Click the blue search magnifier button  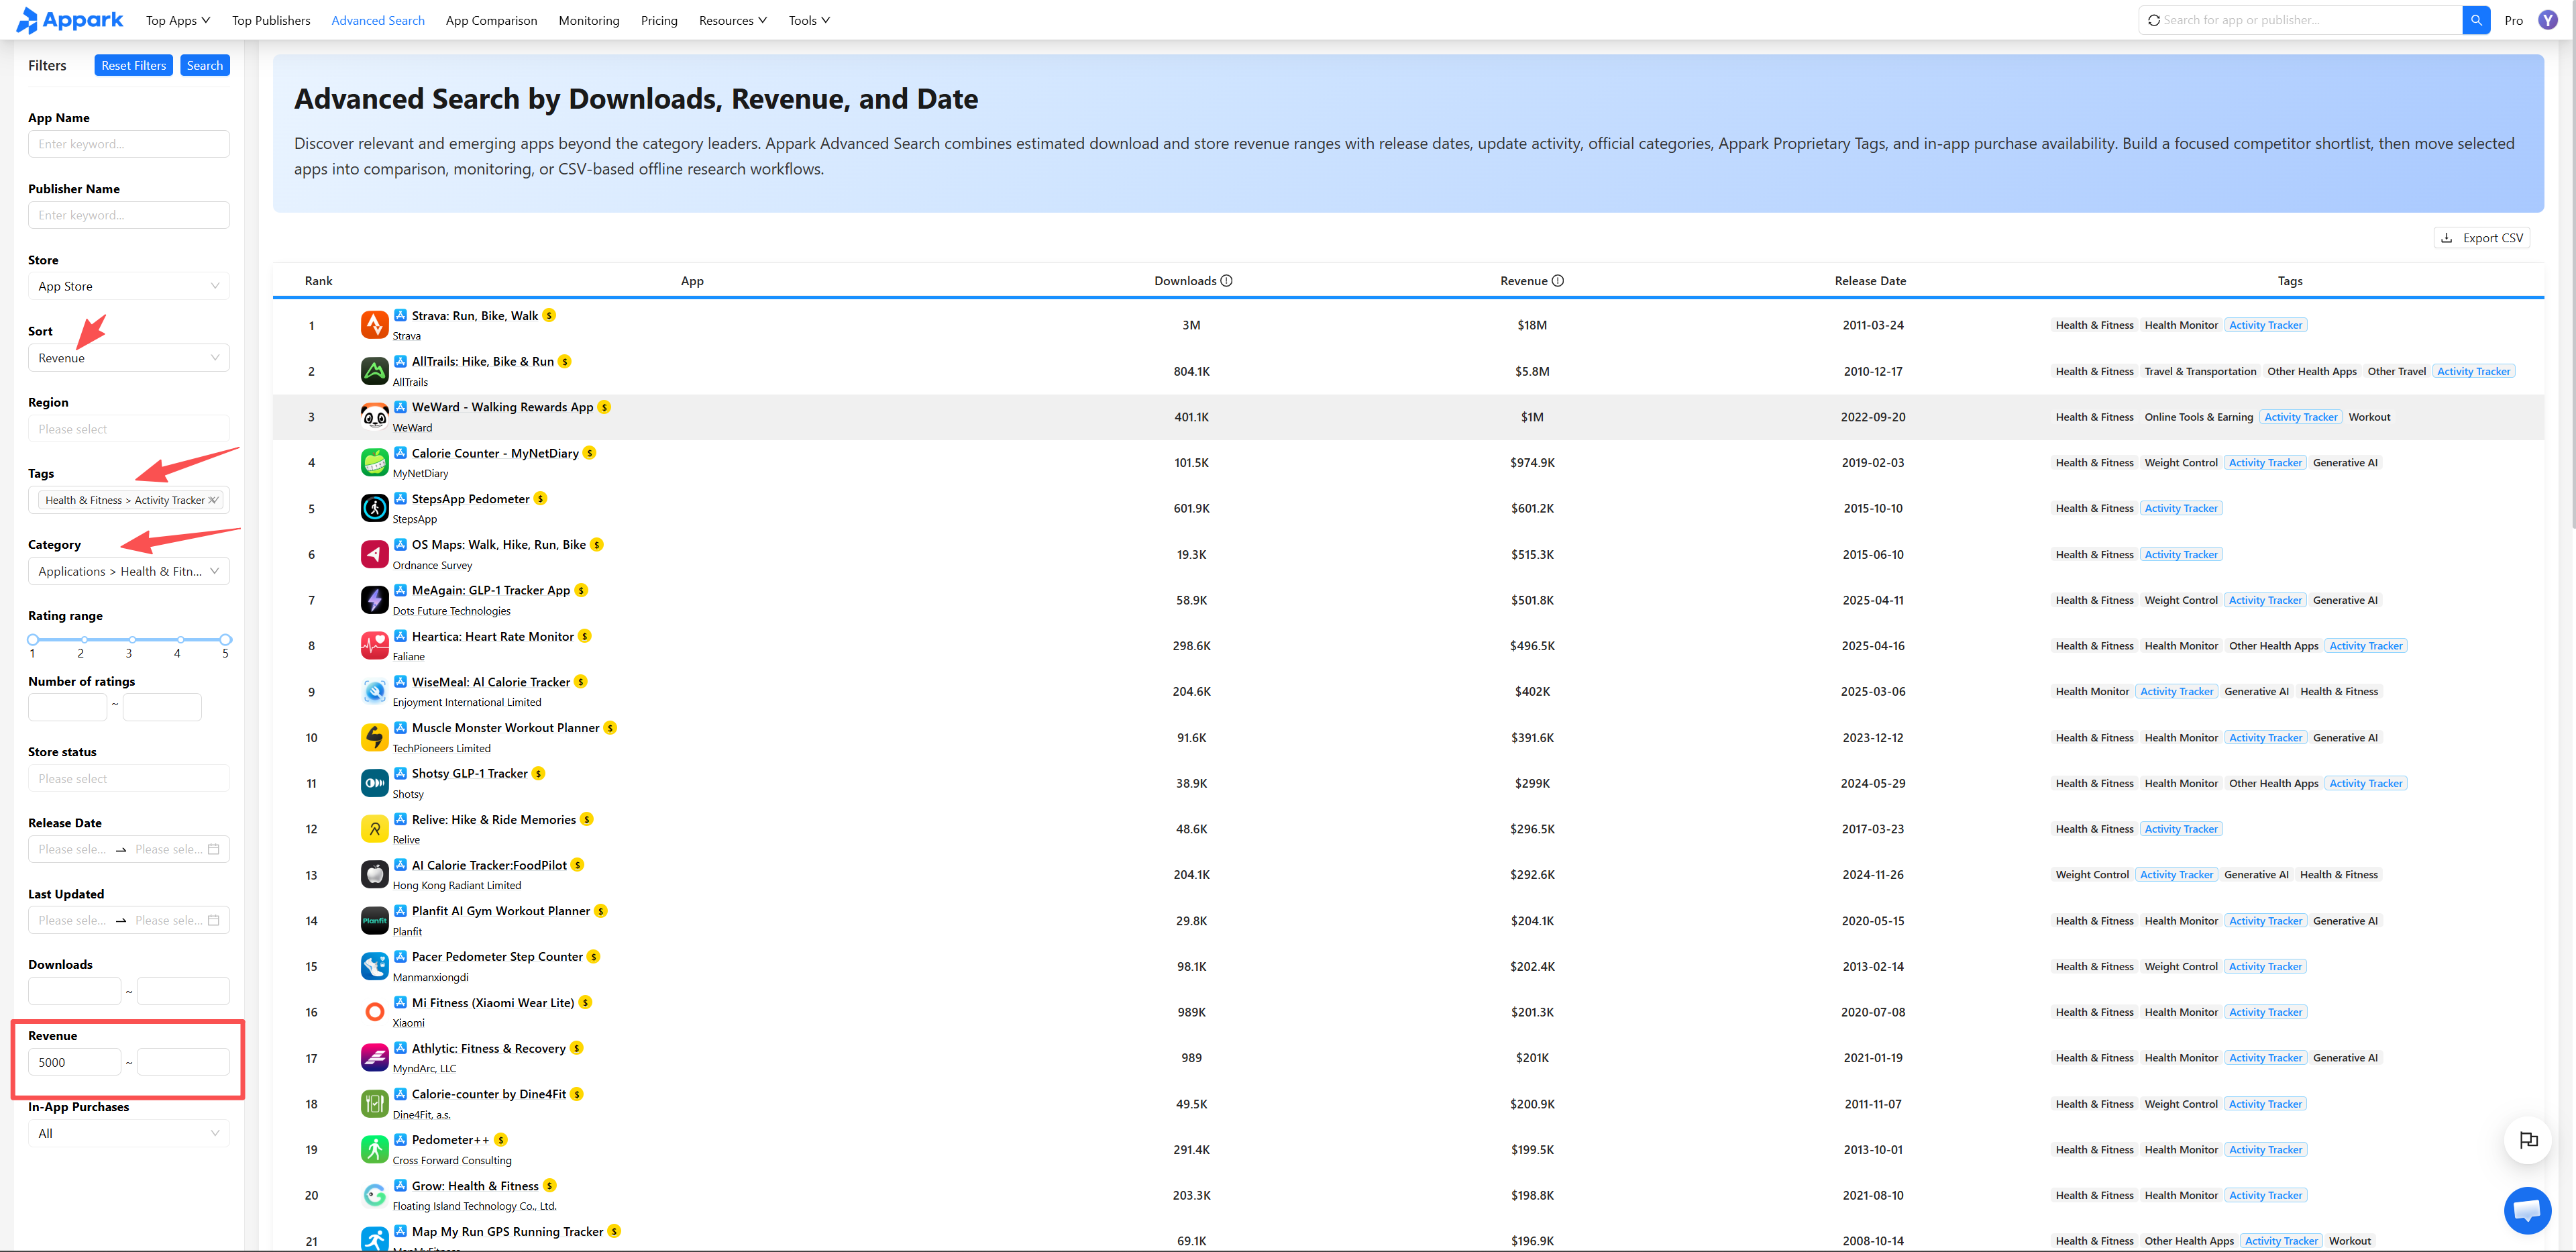2475,20
